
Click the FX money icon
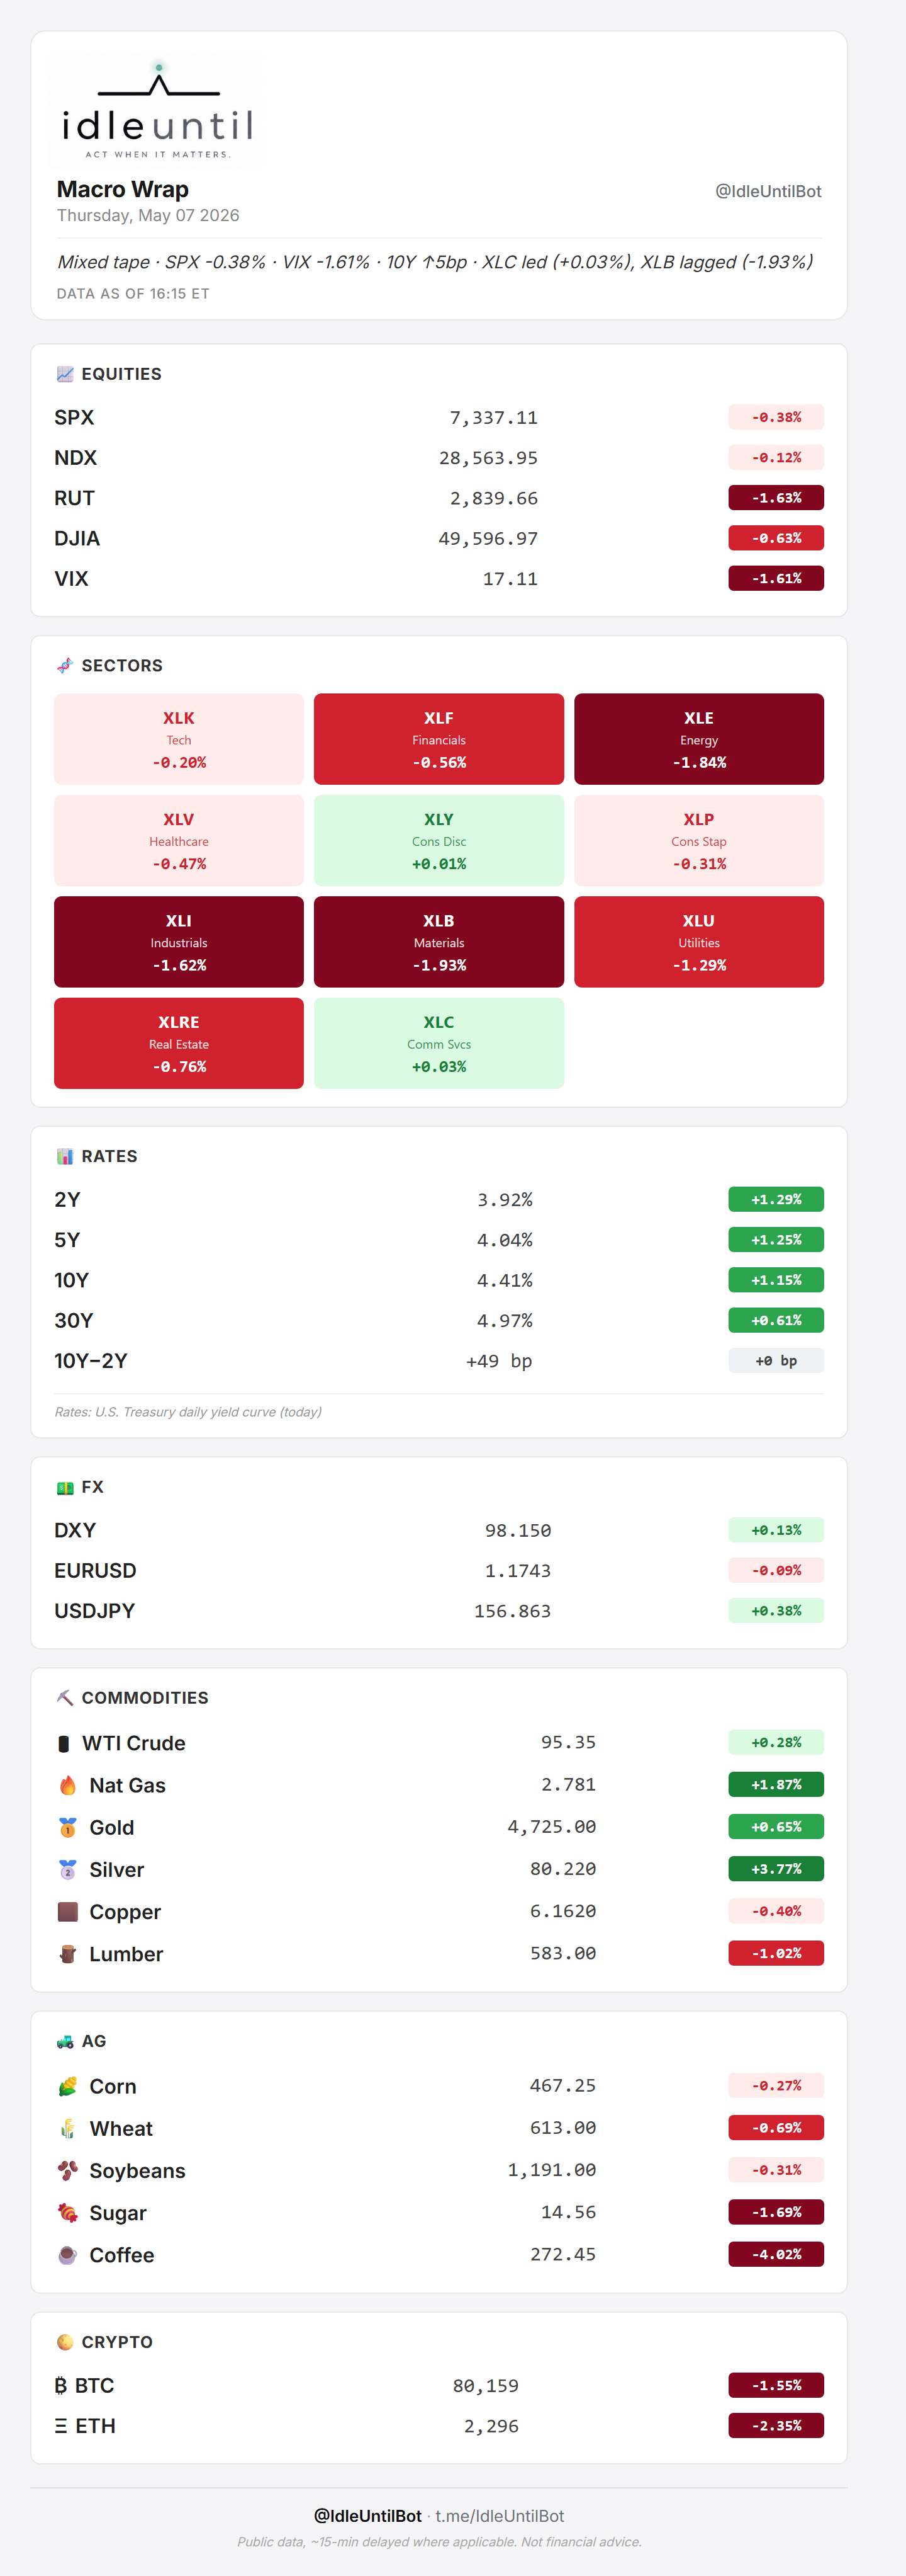pos(65,1488)
